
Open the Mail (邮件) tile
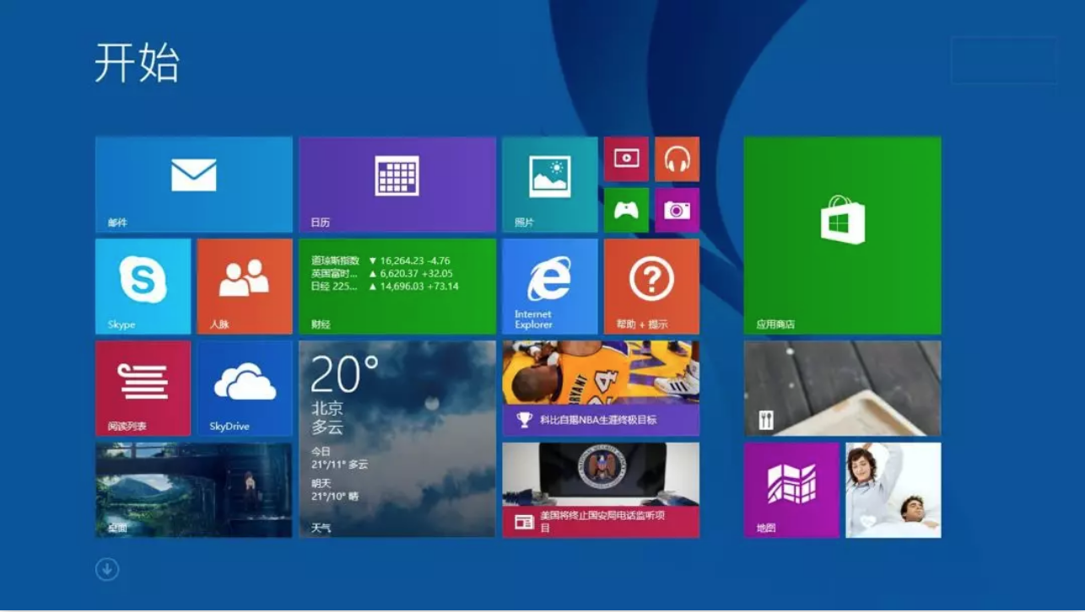pos(194,185)
